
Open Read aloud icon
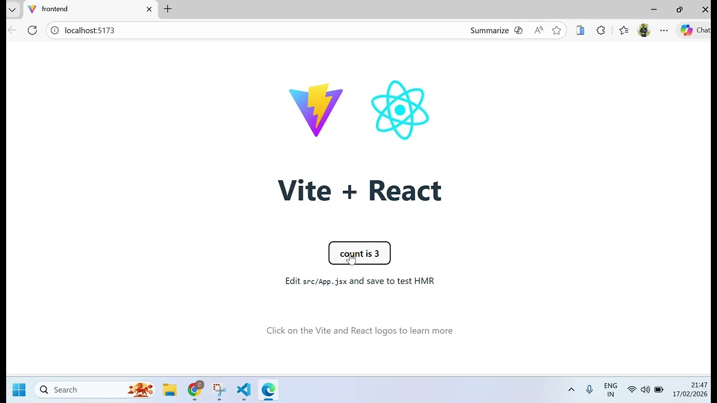point(539,30)
